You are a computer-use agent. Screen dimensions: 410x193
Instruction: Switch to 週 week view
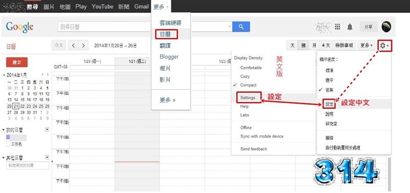coord(303,45)
